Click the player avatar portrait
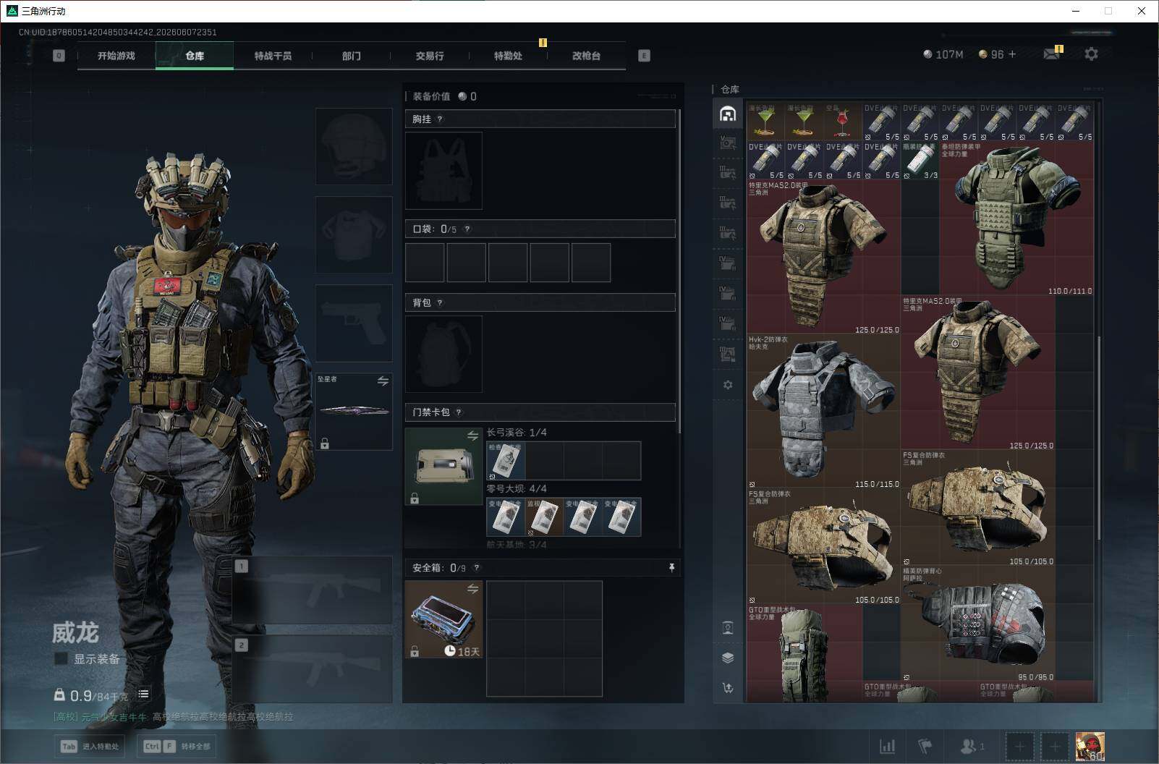1159x764 pixels. pos(1090,746)
